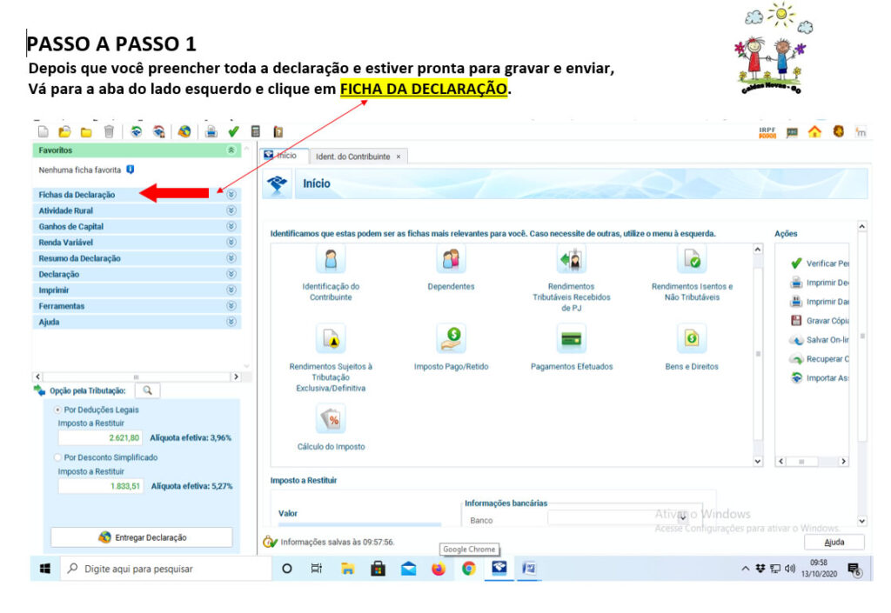Click Entregar Declaração button
891x613 pixels.
[x=142, y=537]
